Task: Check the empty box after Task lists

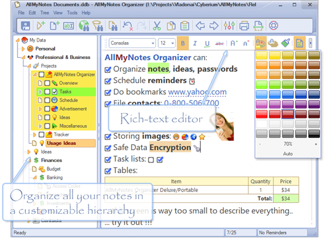Action: click(x=151, y=160)
